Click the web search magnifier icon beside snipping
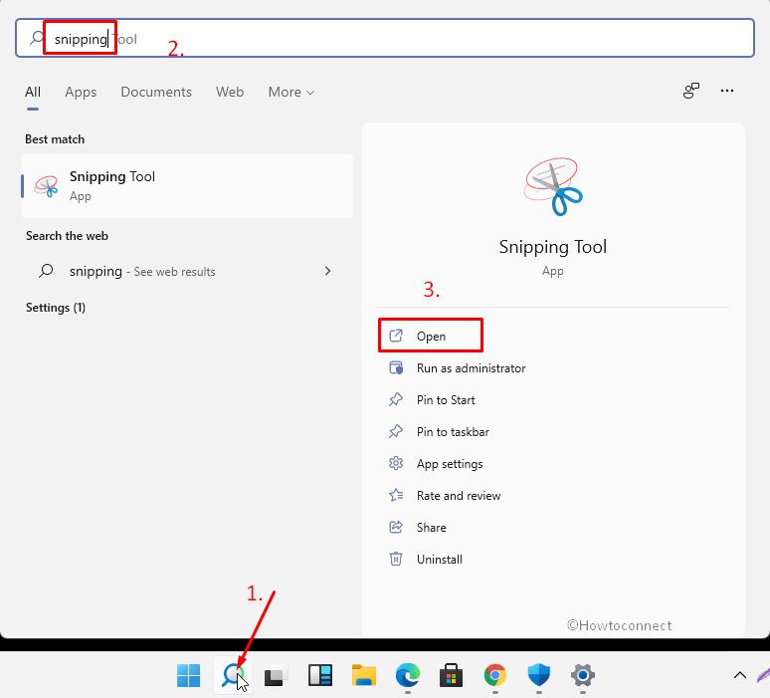The image size is (770, 698). pos(46,271)
